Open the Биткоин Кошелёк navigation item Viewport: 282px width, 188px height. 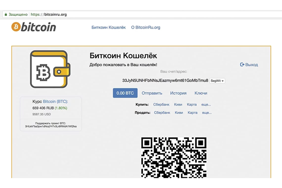(x=109, y=28)
